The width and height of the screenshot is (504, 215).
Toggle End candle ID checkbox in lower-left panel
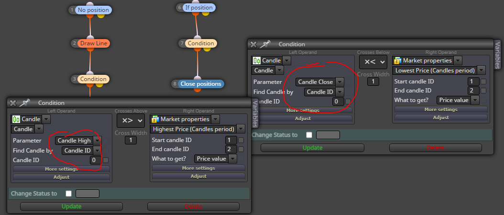click(x=241, y=149)
